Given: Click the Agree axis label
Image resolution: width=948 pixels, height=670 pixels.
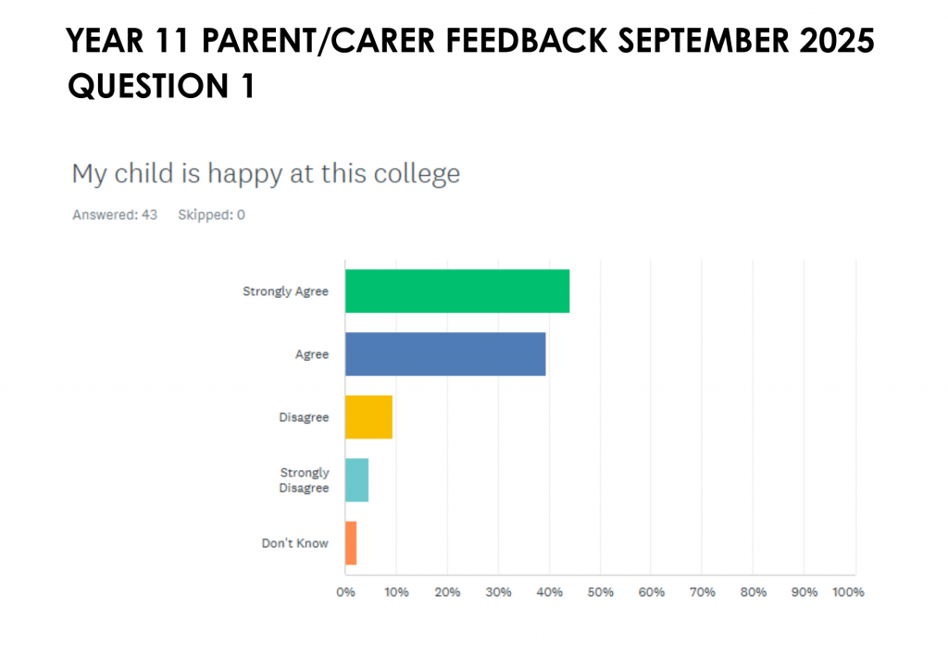Looking at the screenshot, I should 311,354.
